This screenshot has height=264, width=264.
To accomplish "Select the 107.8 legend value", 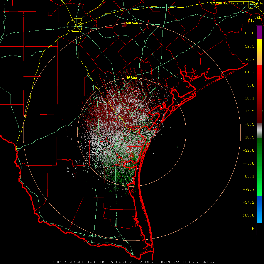I will (248, 33).
